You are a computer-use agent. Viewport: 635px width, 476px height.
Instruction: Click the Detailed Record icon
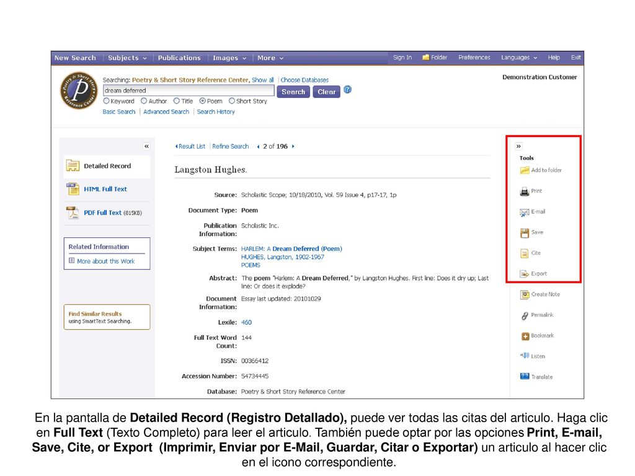point(73,165)
